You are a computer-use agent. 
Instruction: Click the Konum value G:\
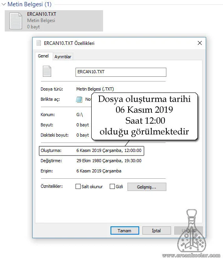pyautogui.click(x=79, y=115)
